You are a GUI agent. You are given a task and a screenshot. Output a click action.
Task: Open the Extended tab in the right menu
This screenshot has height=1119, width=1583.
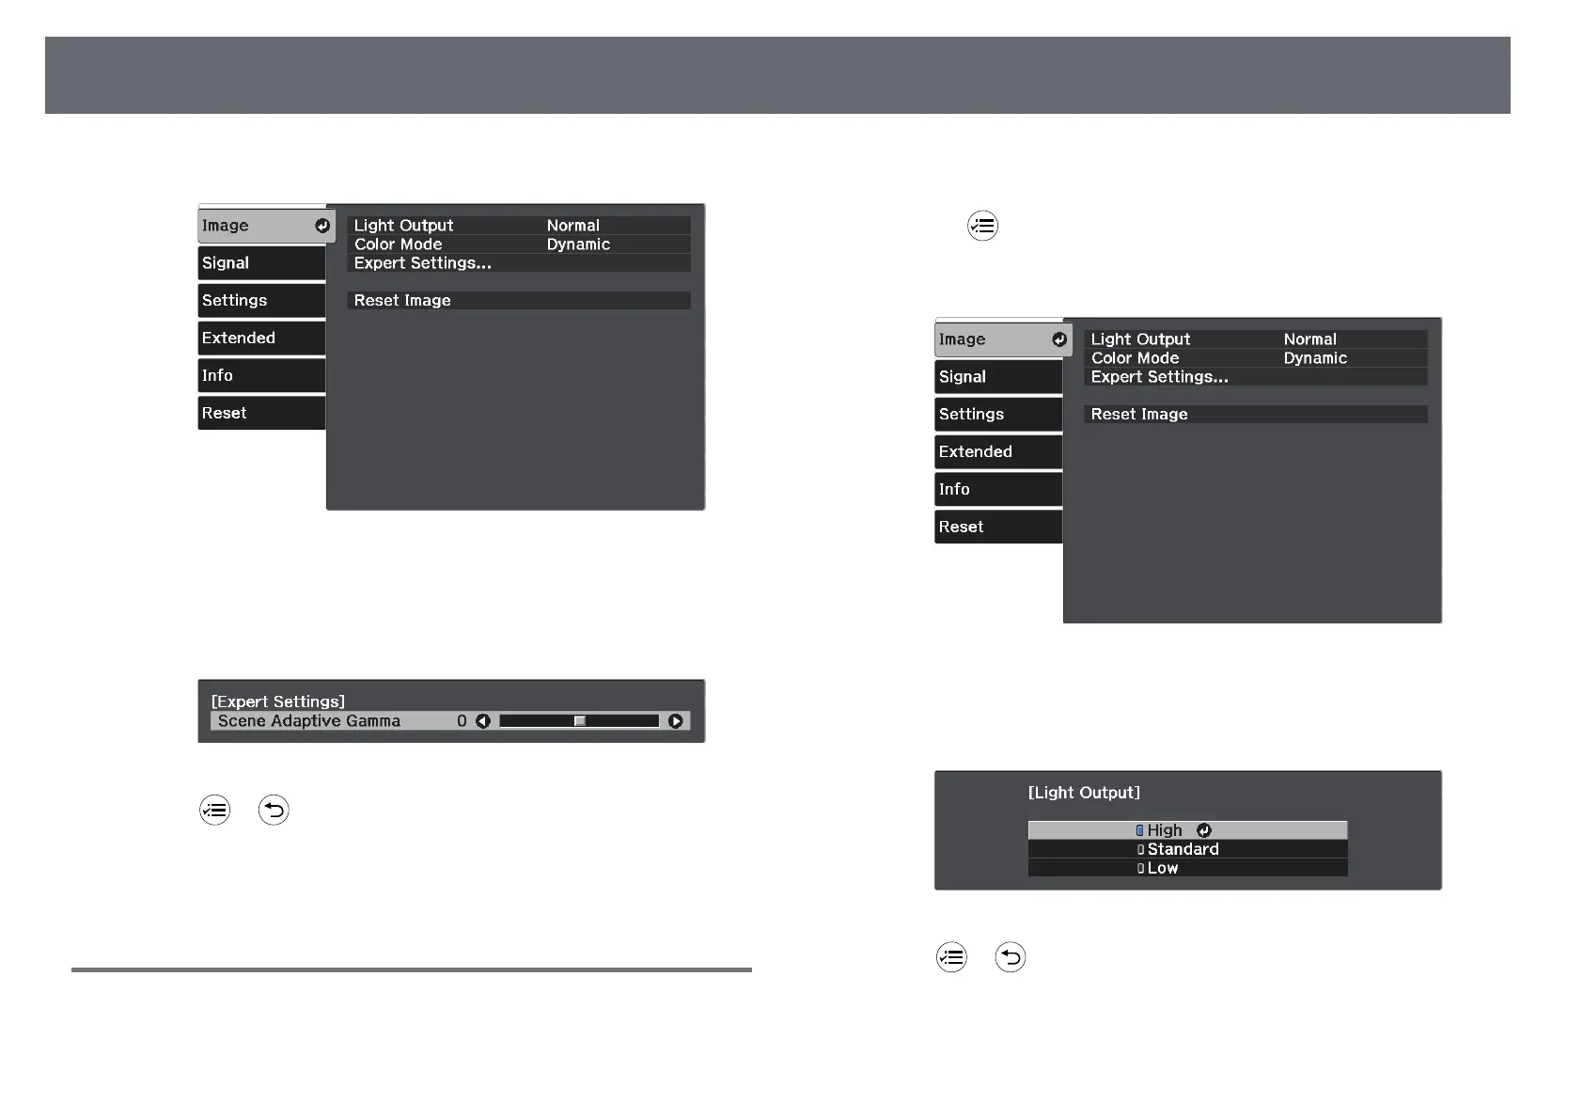pyautogui.click(x=999, y=452)
